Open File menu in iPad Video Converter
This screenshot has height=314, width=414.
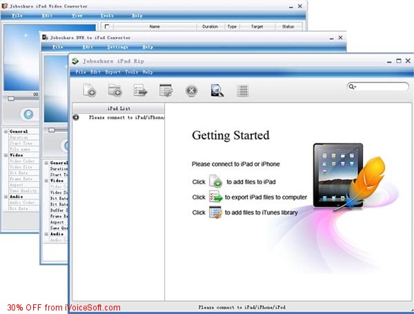(x=17, y=16)
